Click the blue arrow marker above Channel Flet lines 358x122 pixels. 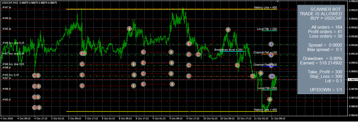[271, 44]
